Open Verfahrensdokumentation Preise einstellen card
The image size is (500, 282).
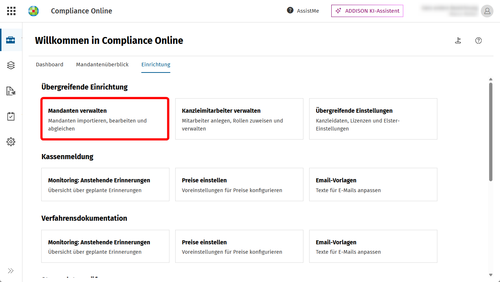pos(239,246)
